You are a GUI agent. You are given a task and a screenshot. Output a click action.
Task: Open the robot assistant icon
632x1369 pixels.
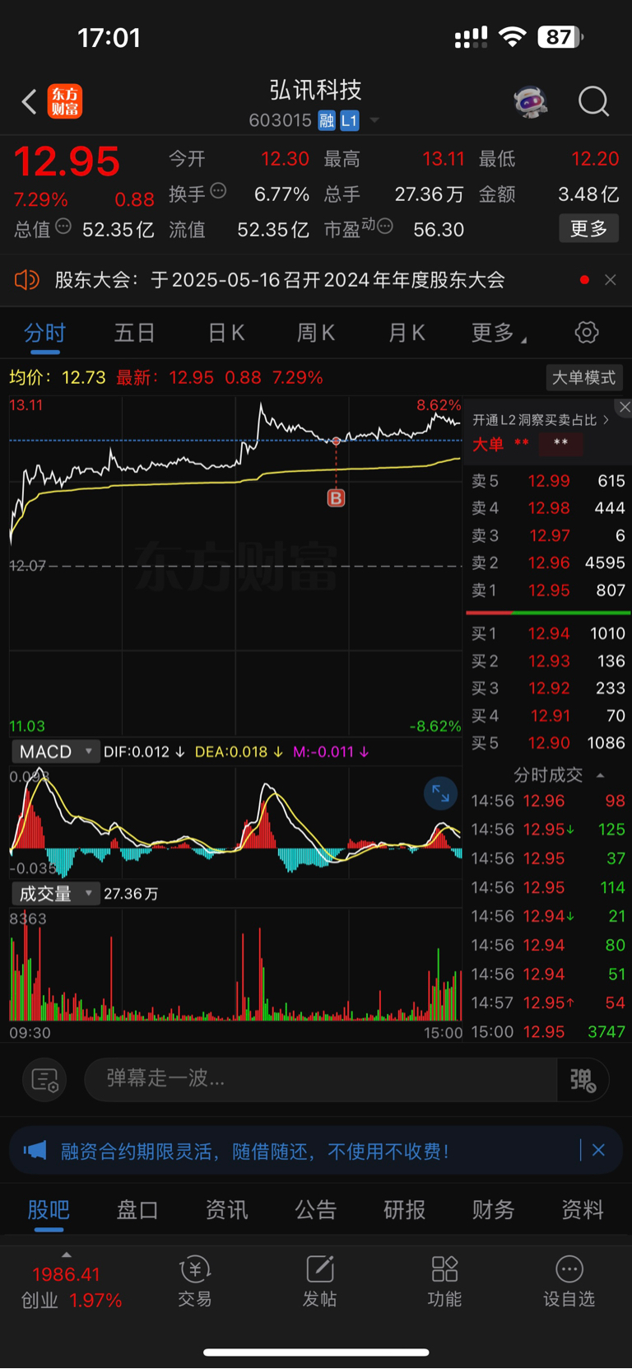tap(531, 102)
